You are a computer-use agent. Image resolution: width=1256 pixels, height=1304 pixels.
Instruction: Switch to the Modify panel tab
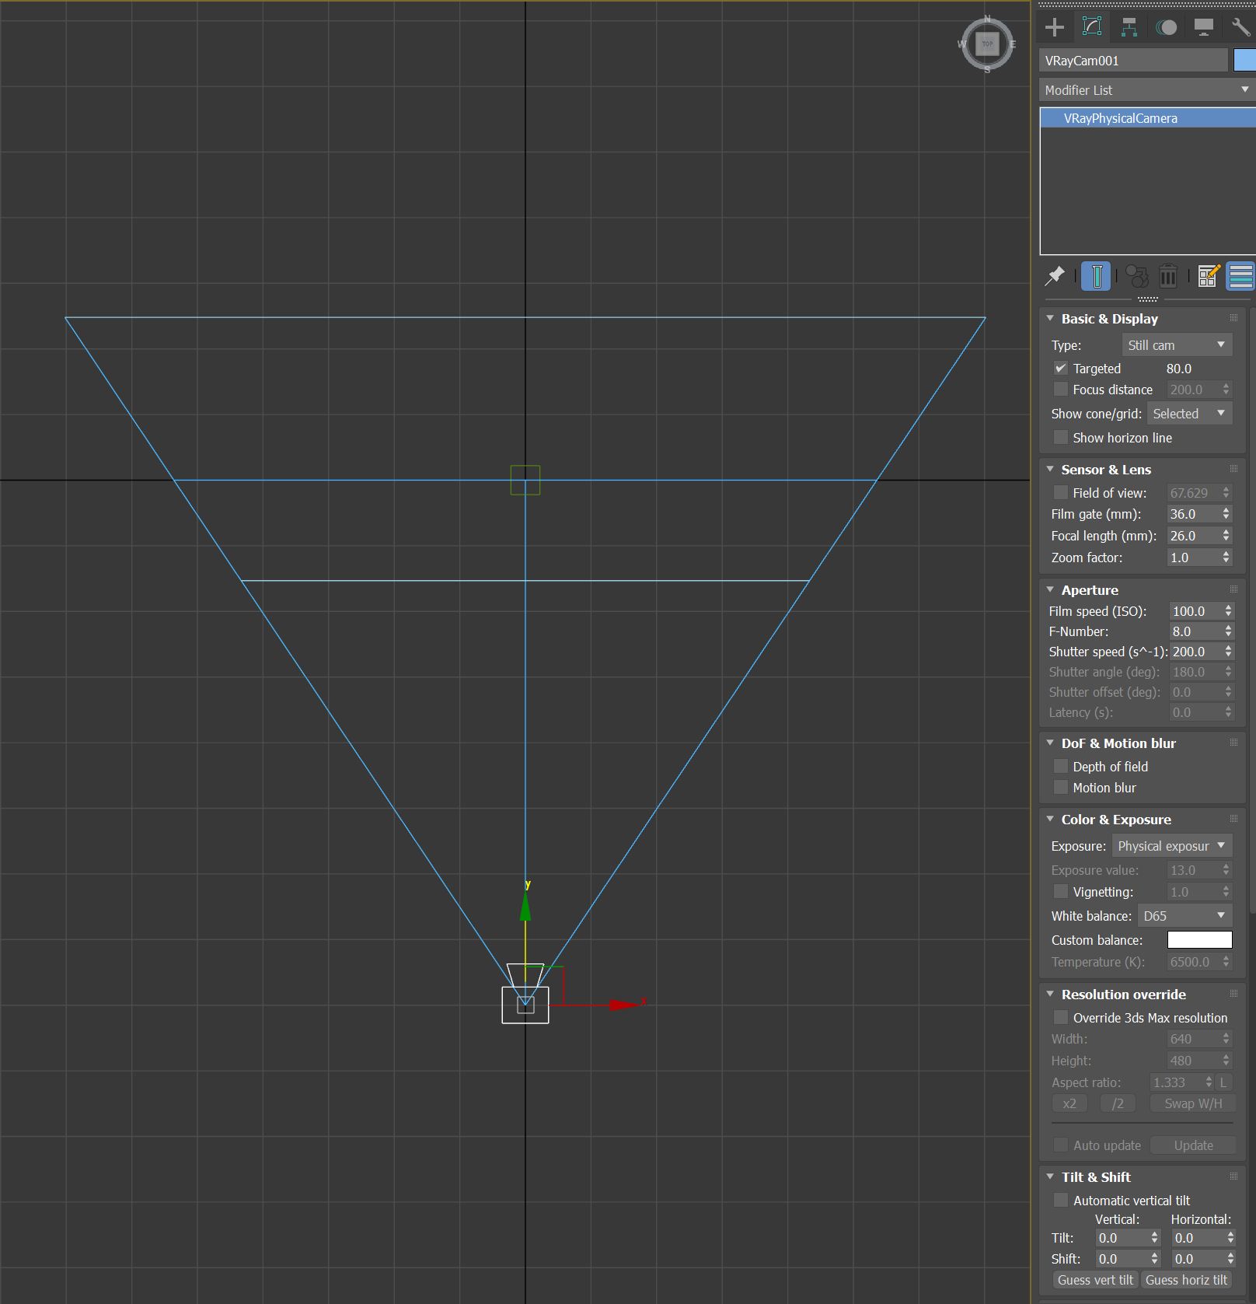(x=1092, y=27)
